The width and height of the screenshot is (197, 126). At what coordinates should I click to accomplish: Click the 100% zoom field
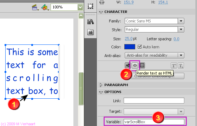click(64, 7)
